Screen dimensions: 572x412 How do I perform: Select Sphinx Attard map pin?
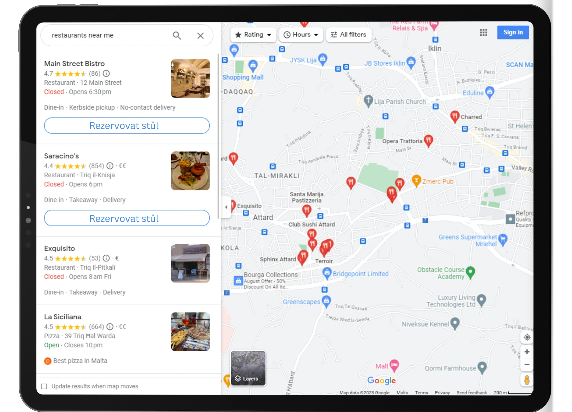pyautogui.click(x=303, y=257)
